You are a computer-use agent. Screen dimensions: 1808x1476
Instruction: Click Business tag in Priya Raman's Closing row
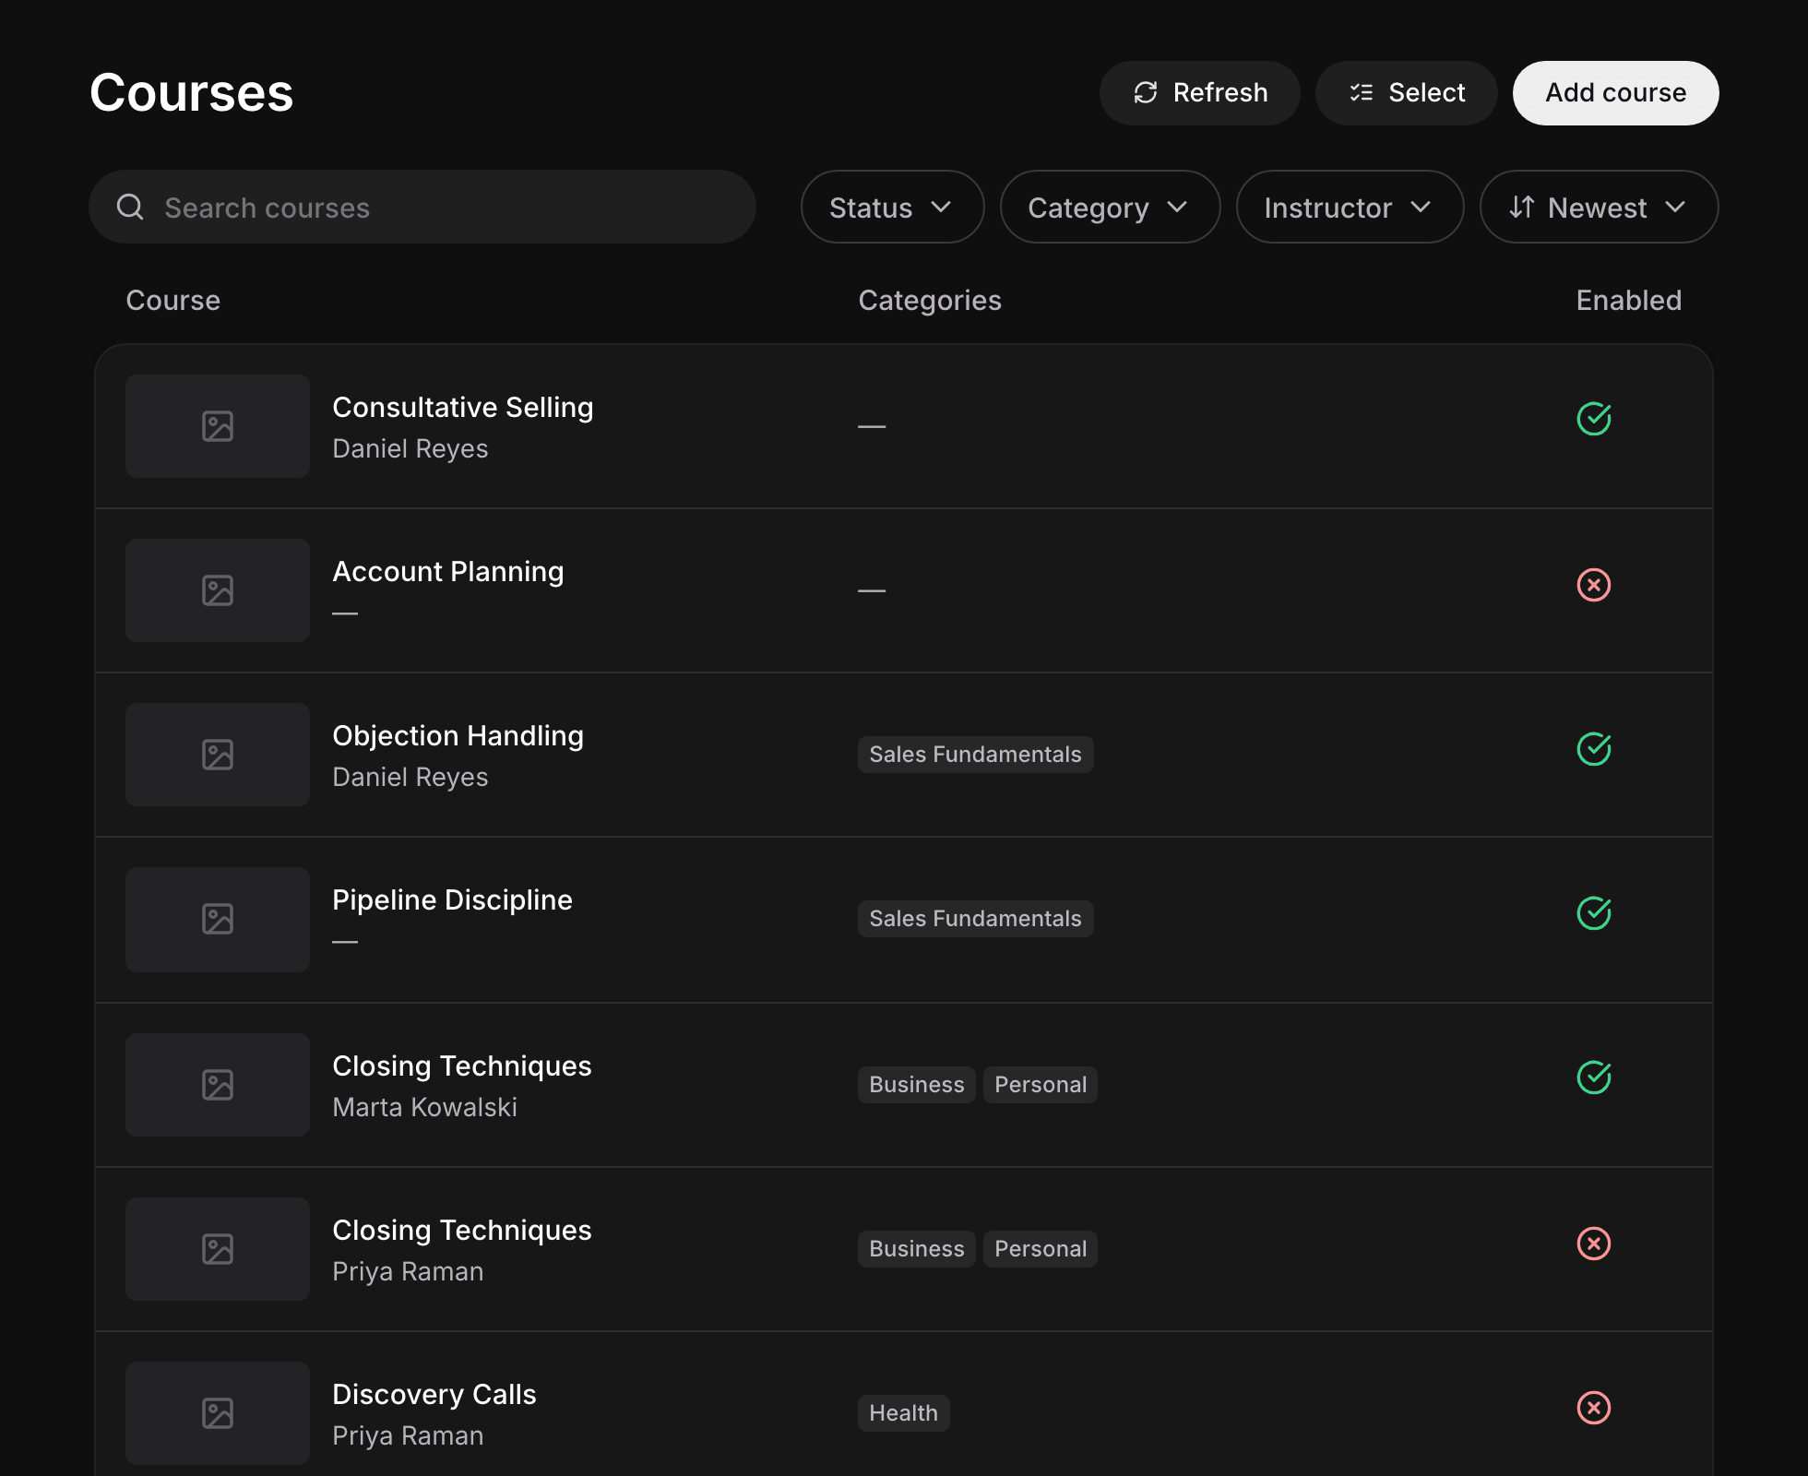point(917,1249)
